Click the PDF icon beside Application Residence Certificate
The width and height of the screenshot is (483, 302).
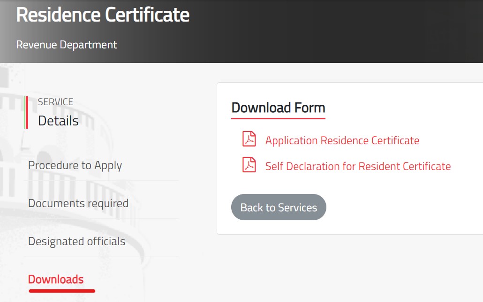pyautogui.click(x=249, y=139)
